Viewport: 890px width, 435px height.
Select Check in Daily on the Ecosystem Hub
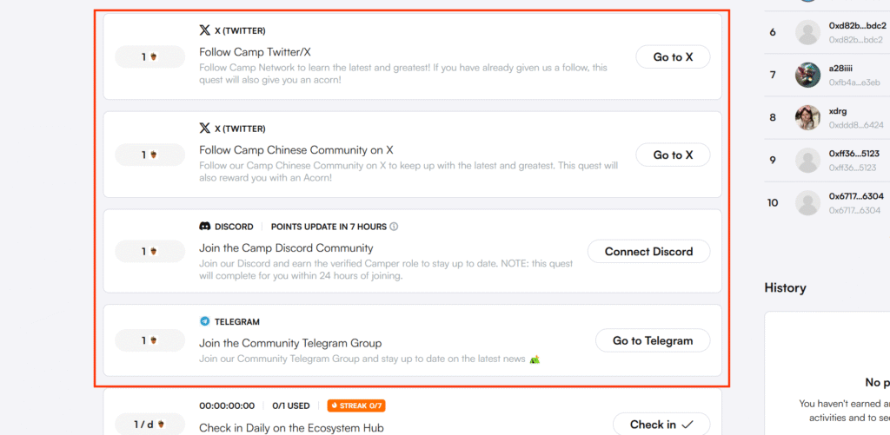click(291, 428)
